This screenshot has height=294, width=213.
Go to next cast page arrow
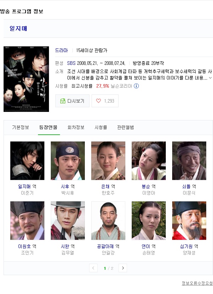coord(123,268)
